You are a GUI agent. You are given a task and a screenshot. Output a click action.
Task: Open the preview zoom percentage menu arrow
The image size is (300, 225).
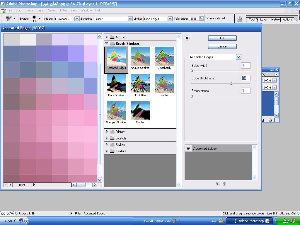34,185
